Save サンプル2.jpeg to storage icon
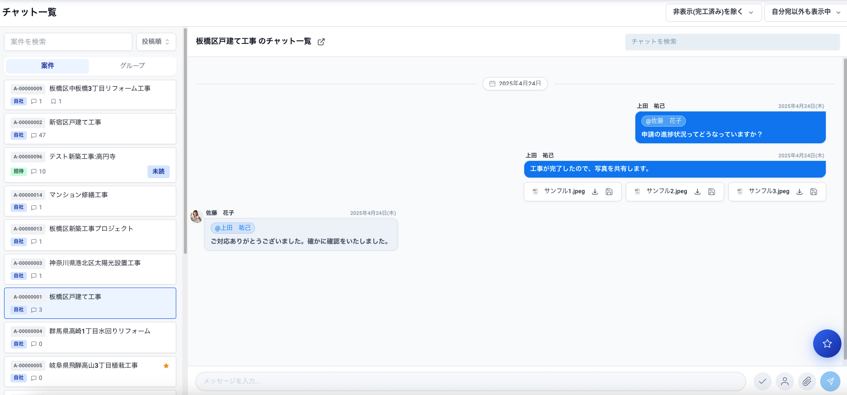This screenshot has width=847, height=395. [x=712, y=192]
